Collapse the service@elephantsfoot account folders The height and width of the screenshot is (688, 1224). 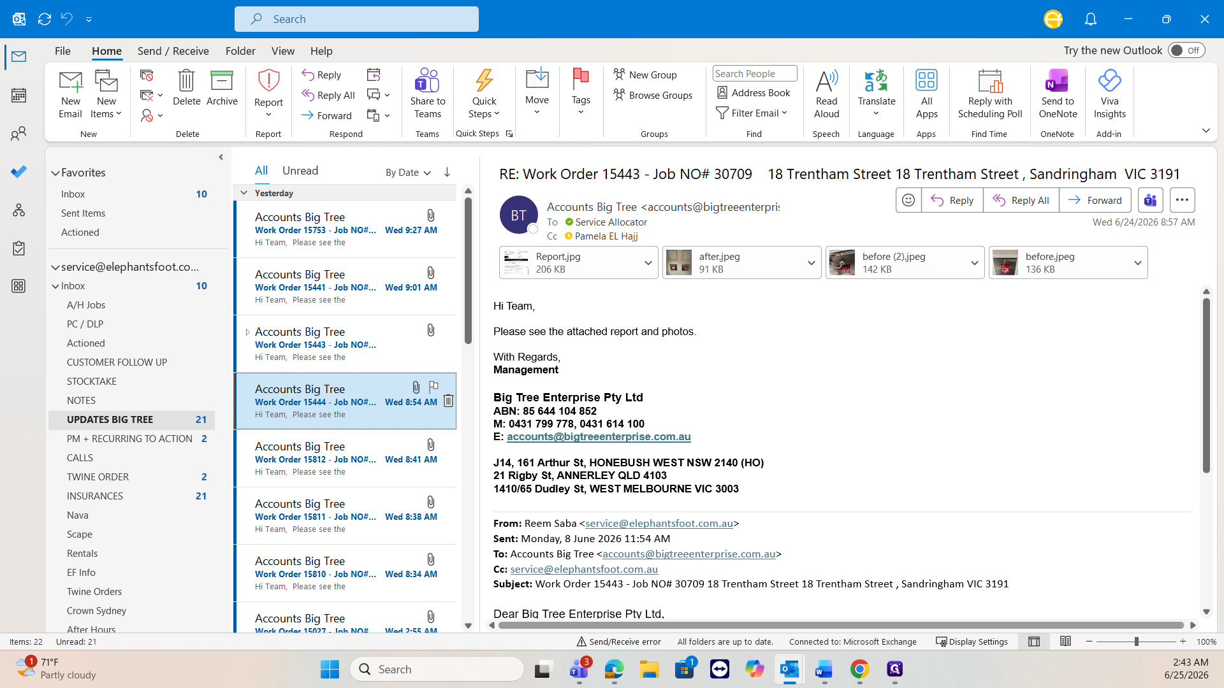[x=55, y=267]
